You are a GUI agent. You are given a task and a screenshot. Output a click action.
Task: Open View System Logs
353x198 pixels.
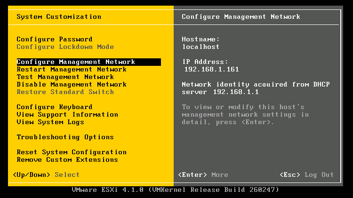(50, 122)
